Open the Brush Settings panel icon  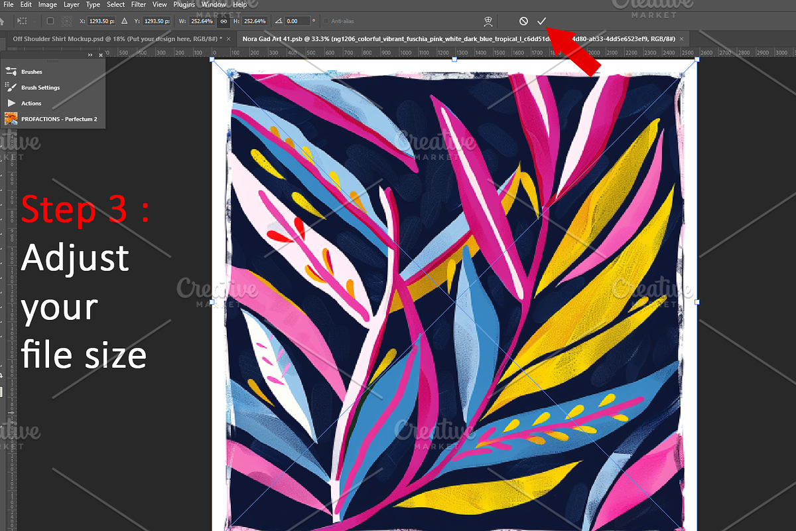tap(11, 88)
